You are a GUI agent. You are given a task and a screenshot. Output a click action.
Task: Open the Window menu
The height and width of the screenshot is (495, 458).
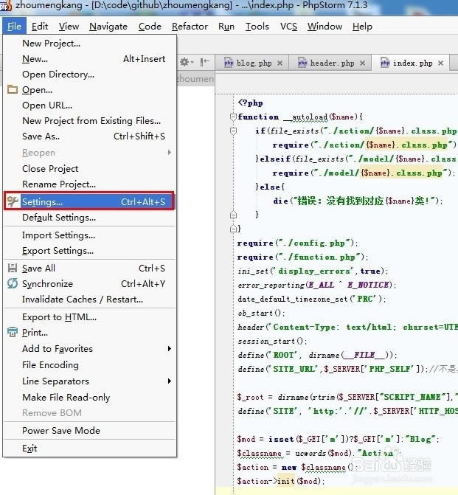click(325, 27)
